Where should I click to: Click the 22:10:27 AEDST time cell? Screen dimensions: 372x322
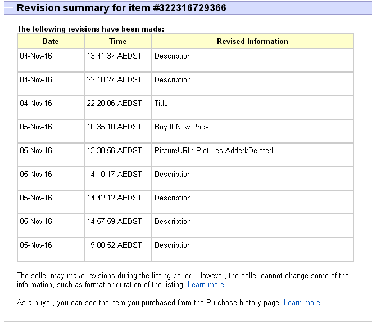(114, 80)
